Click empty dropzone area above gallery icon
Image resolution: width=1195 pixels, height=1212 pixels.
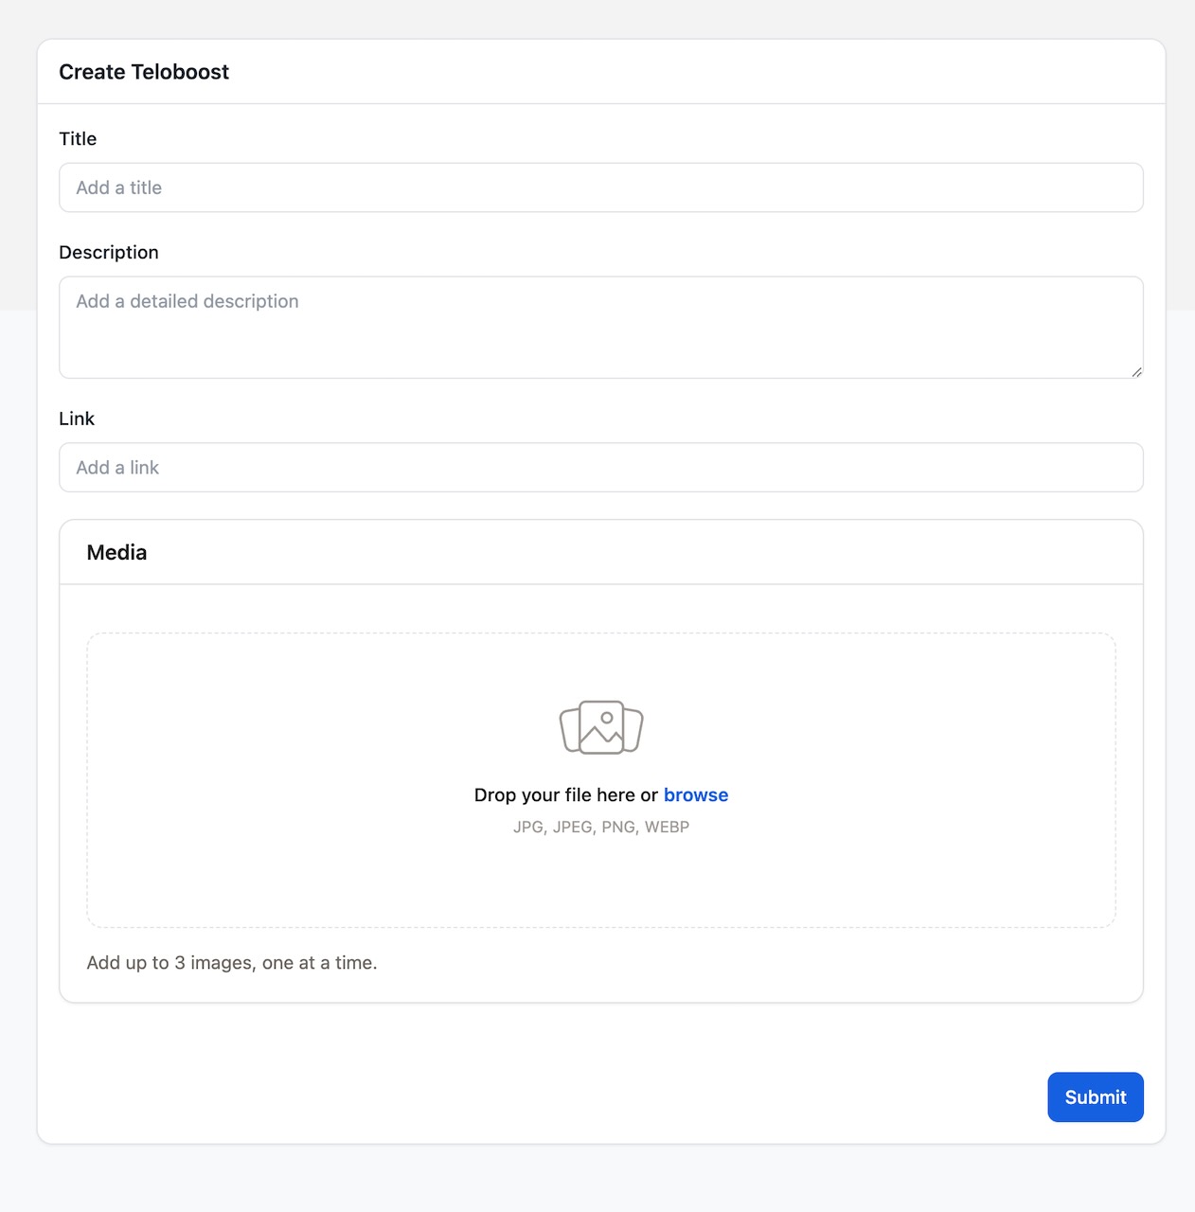[601, 663]
